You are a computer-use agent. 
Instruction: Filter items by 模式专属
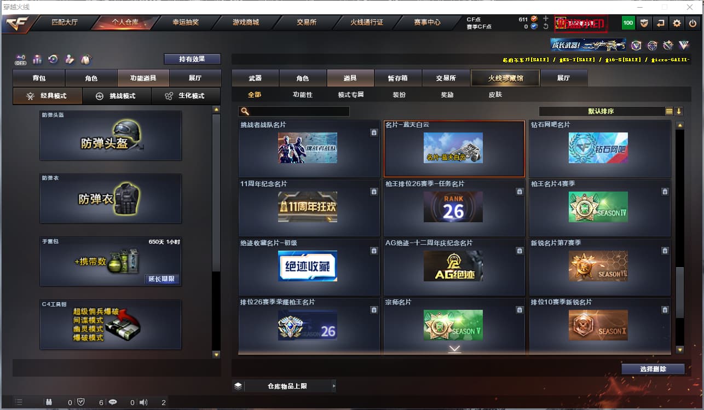[351, 95]
